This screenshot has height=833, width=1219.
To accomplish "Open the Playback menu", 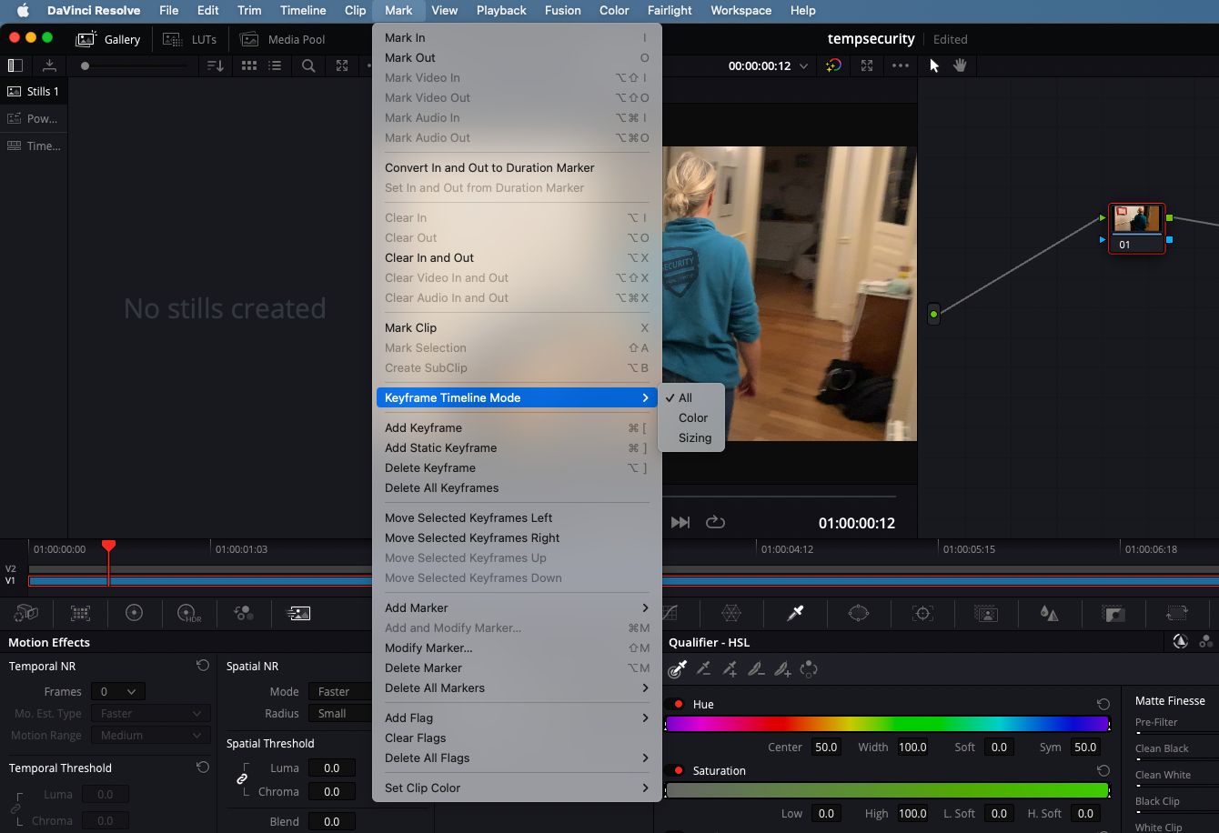I will pos(501,11).
